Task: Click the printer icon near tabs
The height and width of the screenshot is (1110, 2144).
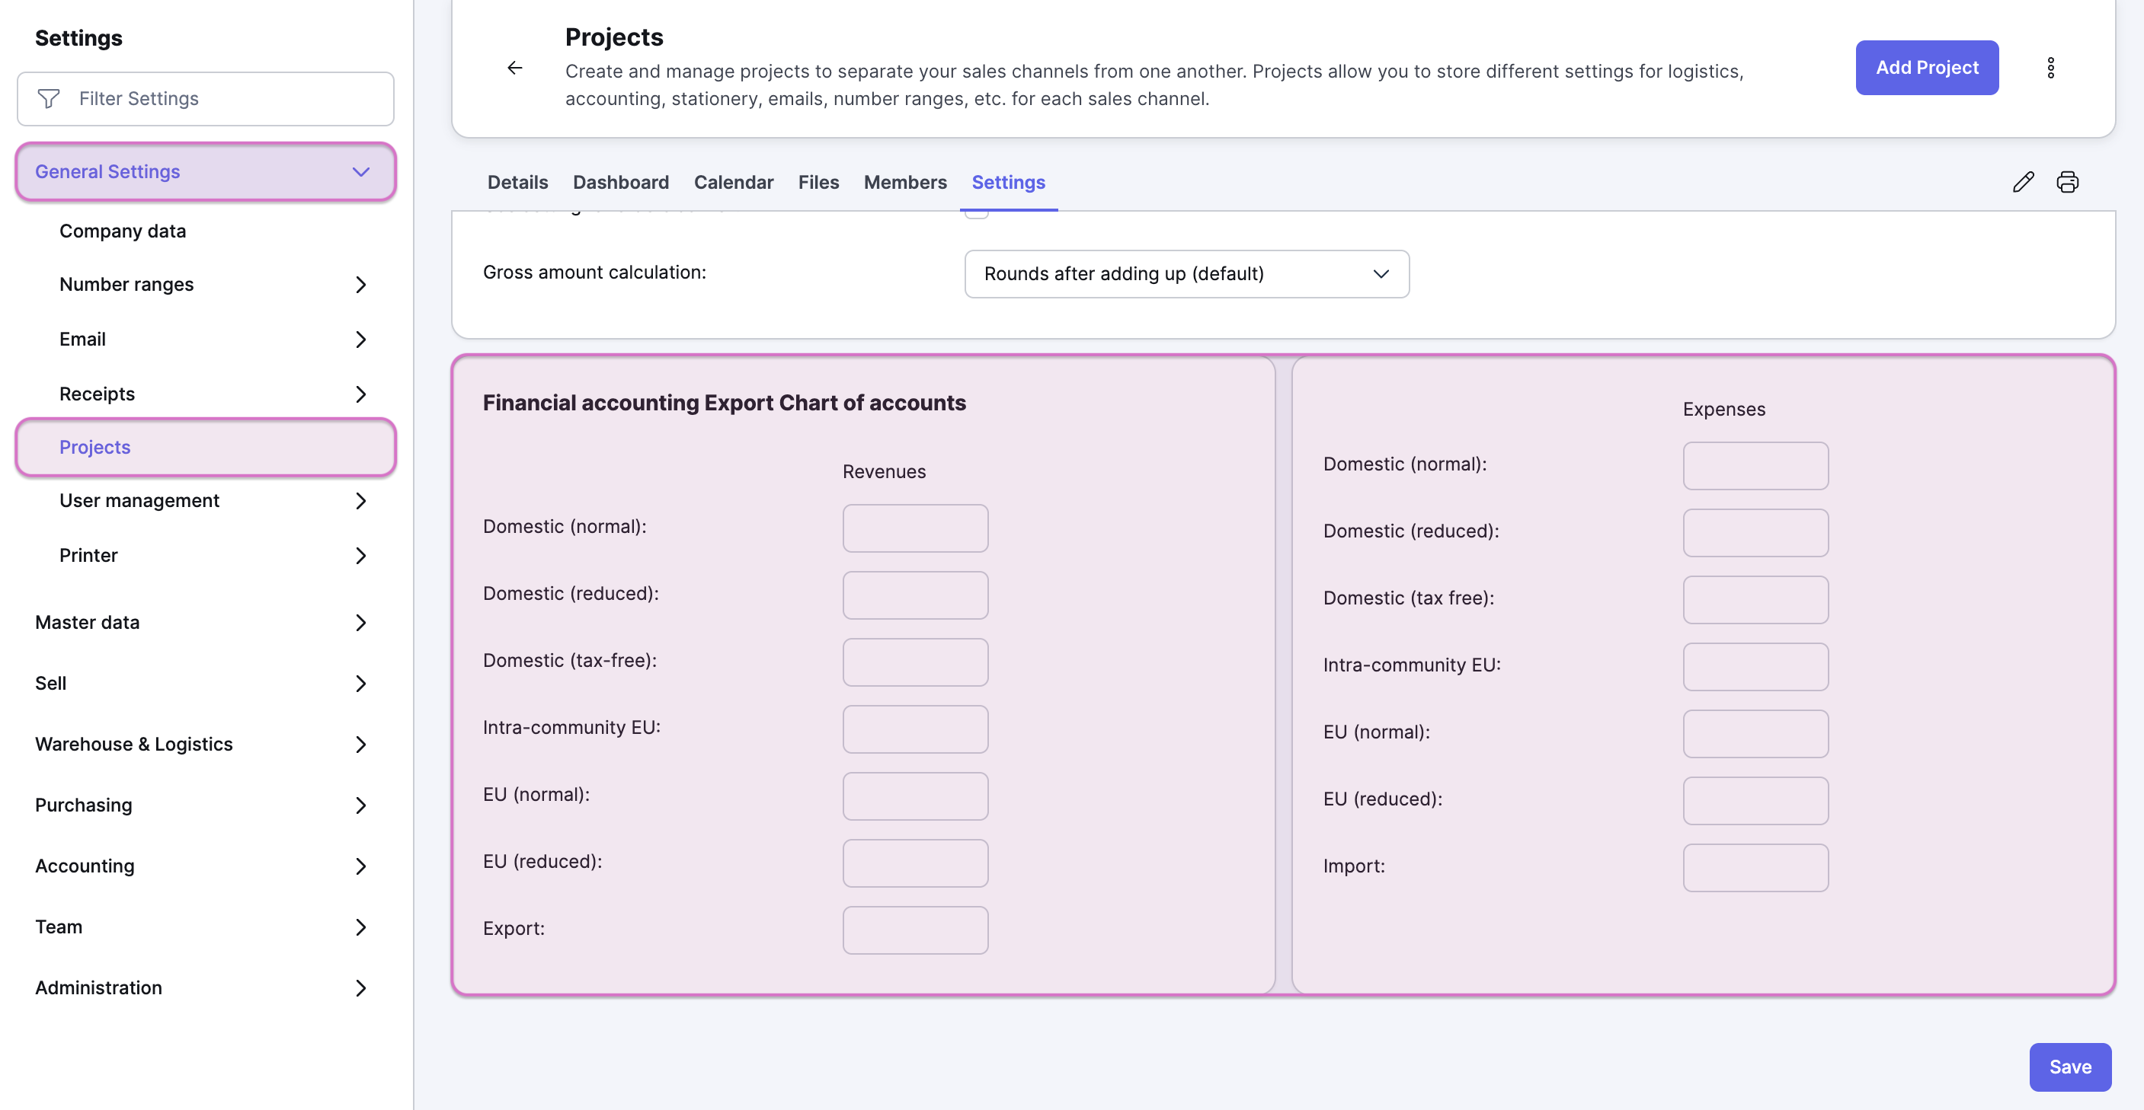Action: tap(2068, 182)
